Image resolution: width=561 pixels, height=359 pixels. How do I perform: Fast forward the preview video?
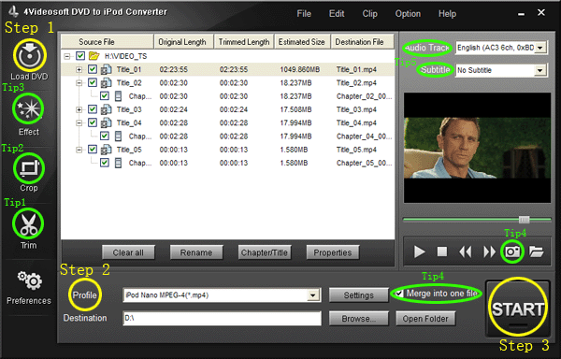click(489, 251)
